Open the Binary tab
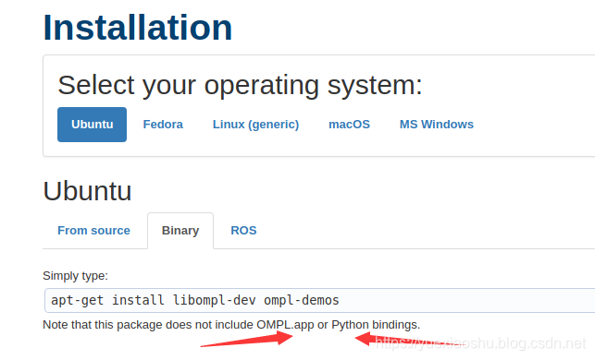 [x=180, y=231]
